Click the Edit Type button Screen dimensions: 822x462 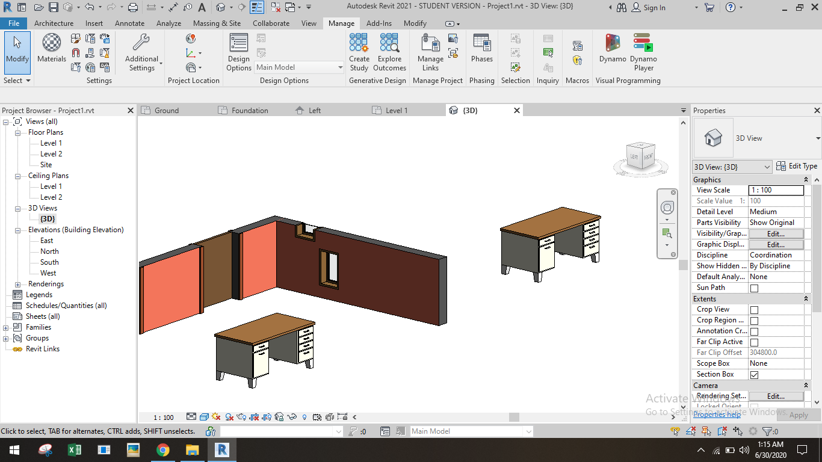tap(796, 166)
